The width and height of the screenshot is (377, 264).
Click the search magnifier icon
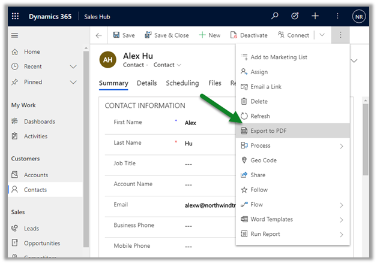(x=275, y=16)
